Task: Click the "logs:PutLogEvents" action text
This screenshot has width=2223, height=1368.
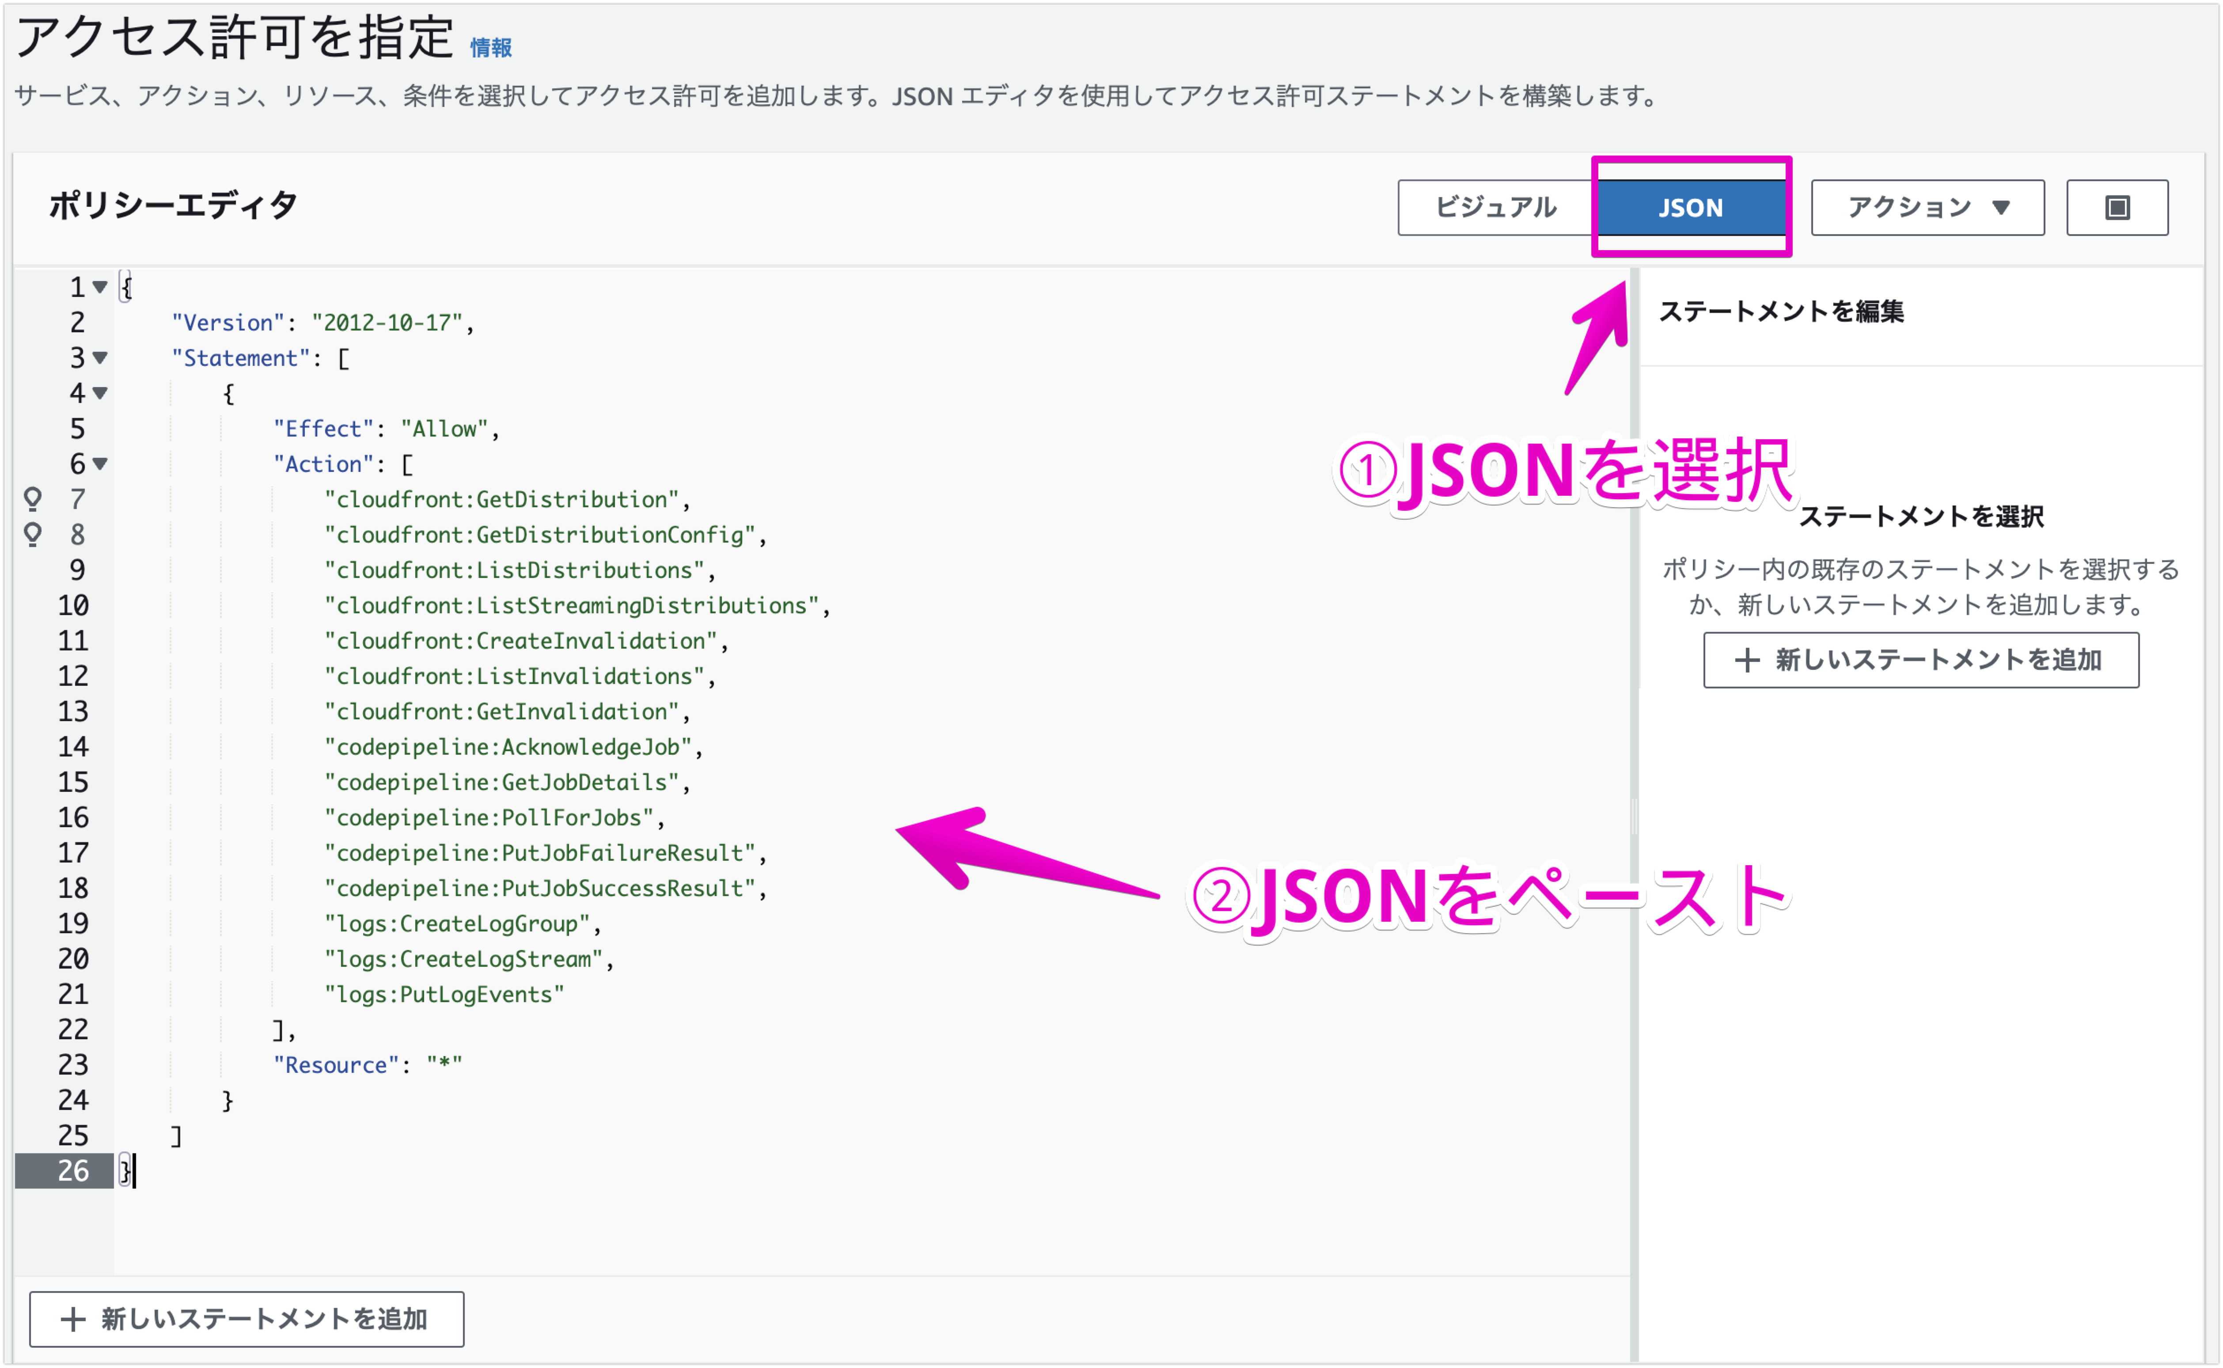Action: tap(443, 994)
